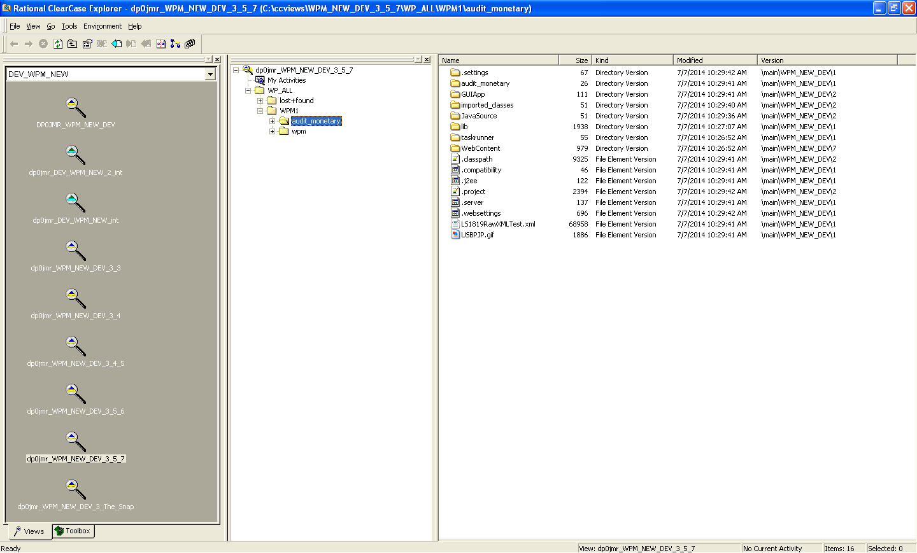Open Properties using the toolbar icon
The image size is (917, 553).
tap(87, 44)
